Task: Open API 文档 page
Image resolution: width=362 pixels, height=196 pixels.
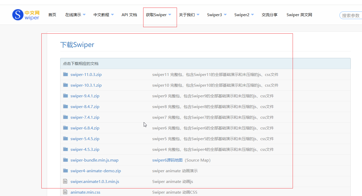Action: tap(129, 15)
